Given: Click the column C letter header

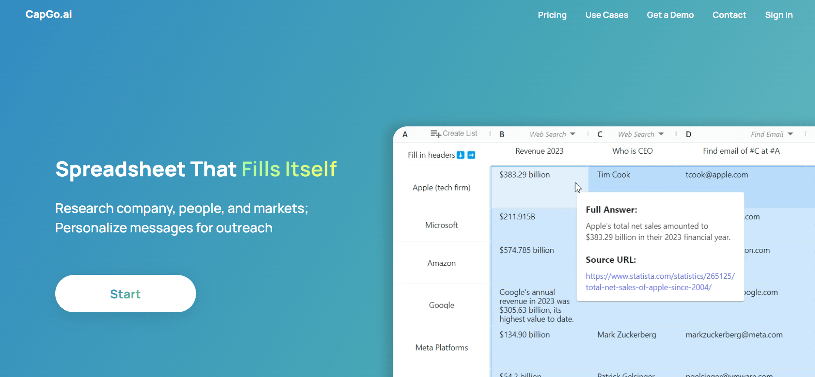Looking at the screenshot, I should pos(600,134).
